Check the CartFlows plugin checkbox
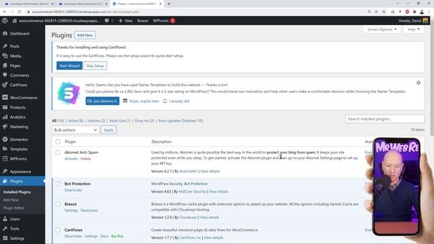The width and height of the screenshot is (434, 244). (x=58, y=230)
